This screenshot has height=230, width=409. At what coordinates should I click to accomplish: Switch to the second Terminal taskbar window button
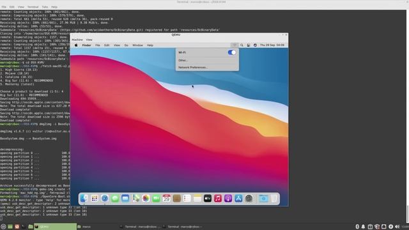[x=183, y=227]
